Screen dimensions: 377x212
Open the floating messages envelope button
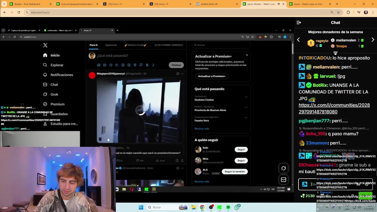(283, 179)
